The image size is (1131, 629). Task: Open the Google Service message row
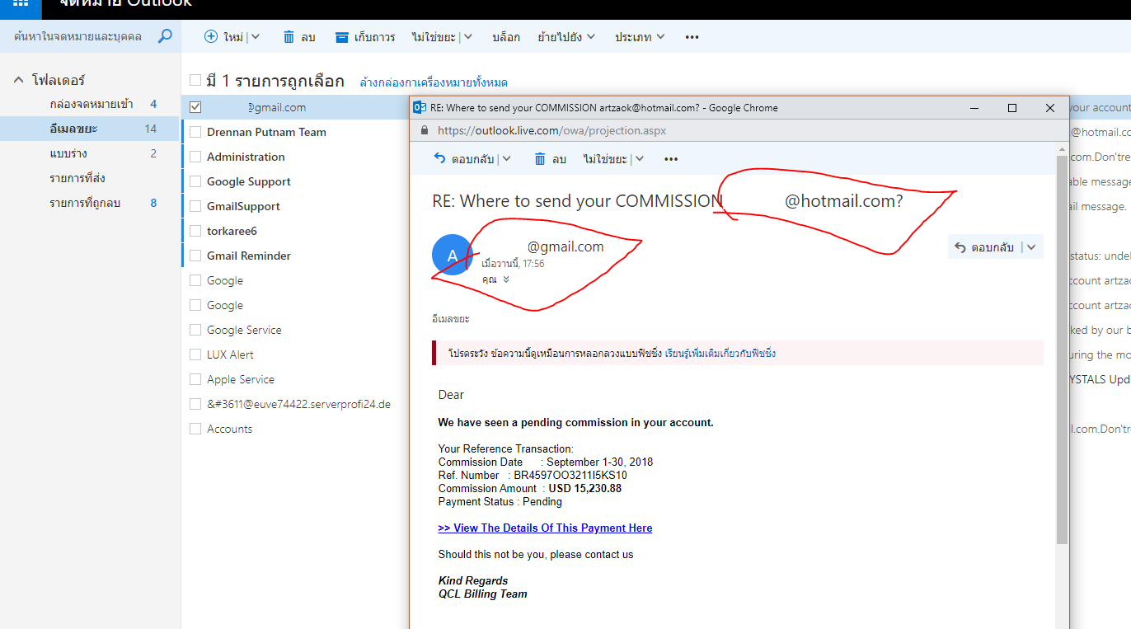click(295, 330)
